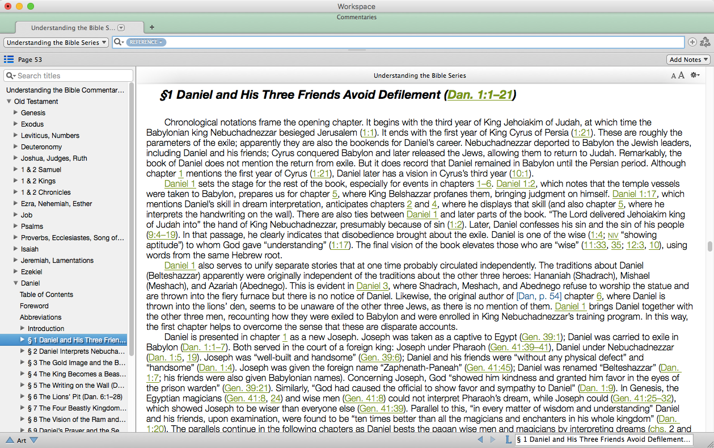Switch to Understanding the Bible S… tab
Viewport: 714px width, 448px height.
(x=73, y=28)
